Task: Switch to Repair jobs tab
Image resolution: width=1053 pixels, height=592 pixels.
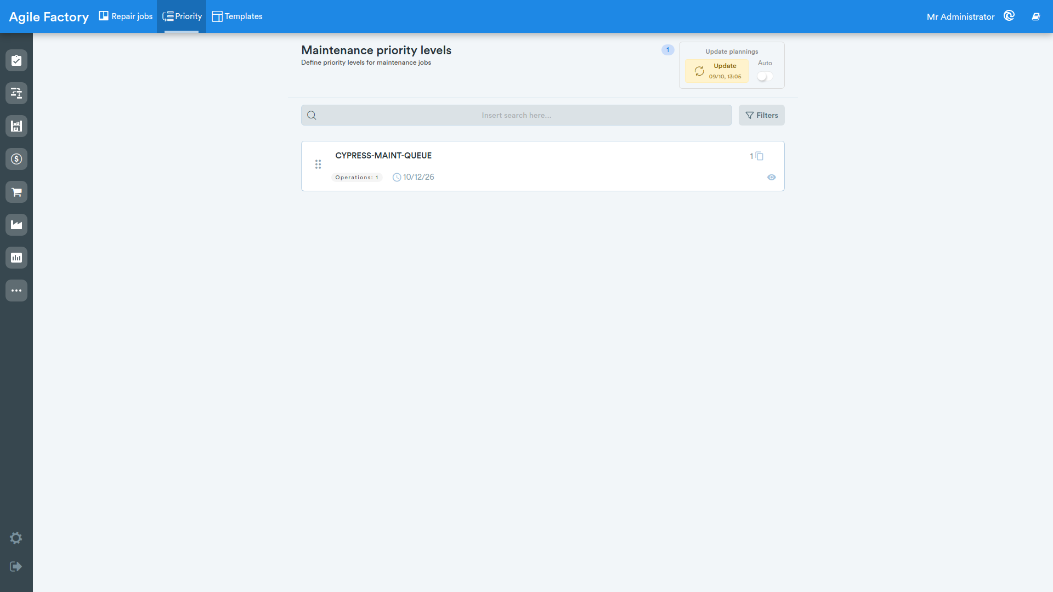Action: tap(126, 16)
